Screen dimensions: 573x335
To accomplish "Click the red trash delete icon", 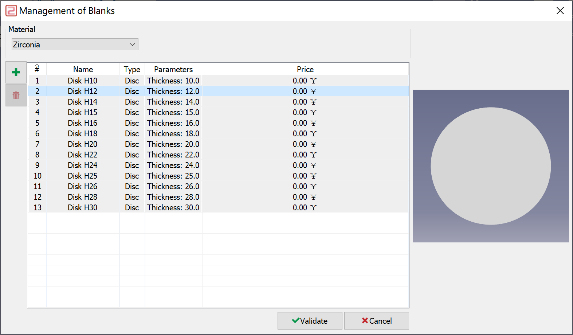I will (16, 96).
